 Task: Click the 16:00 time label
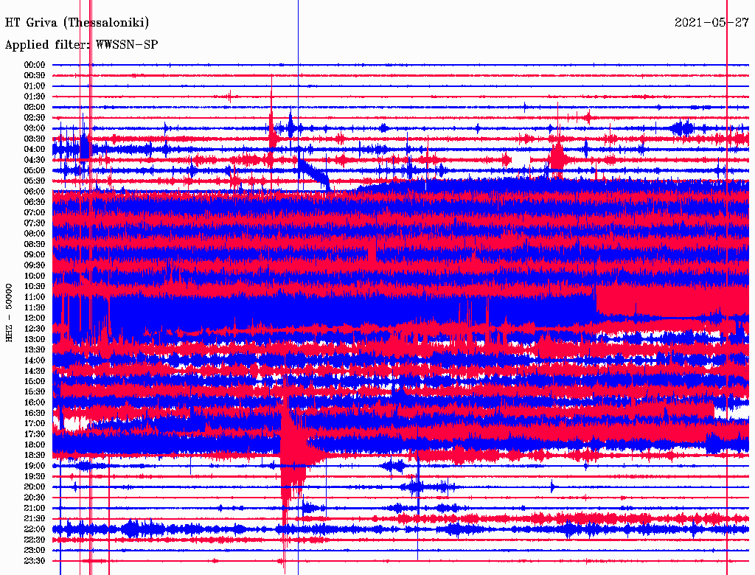point(35,402)
